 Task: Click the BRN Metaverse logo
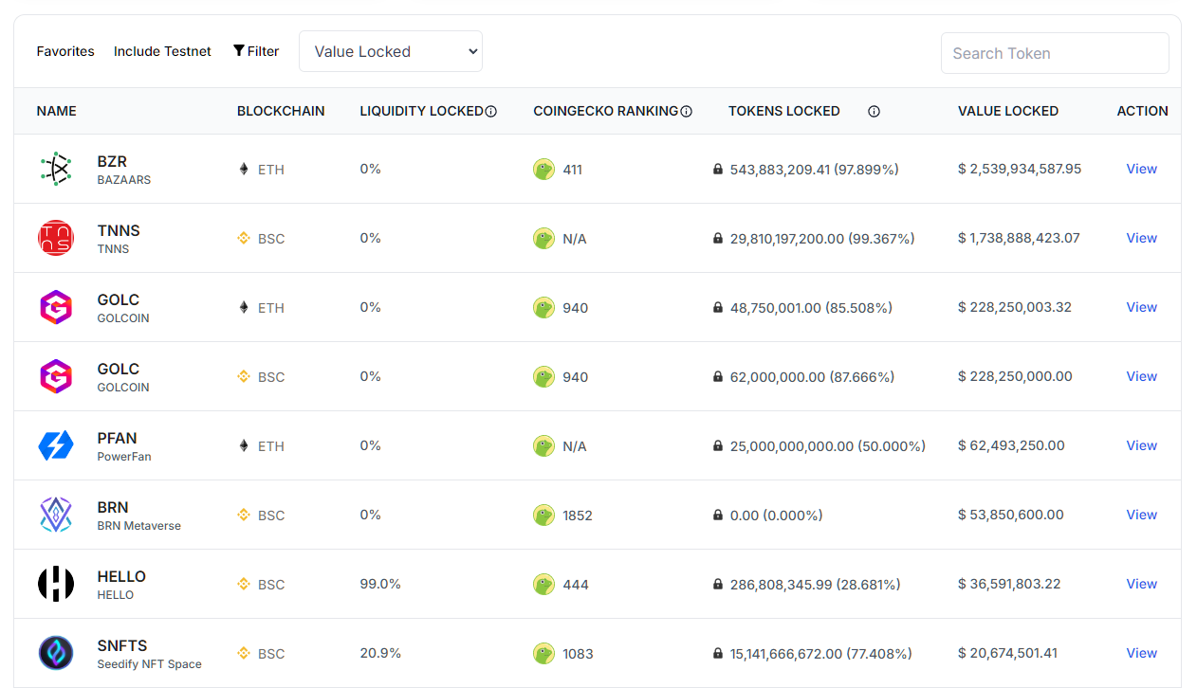[x=56, y=515]
